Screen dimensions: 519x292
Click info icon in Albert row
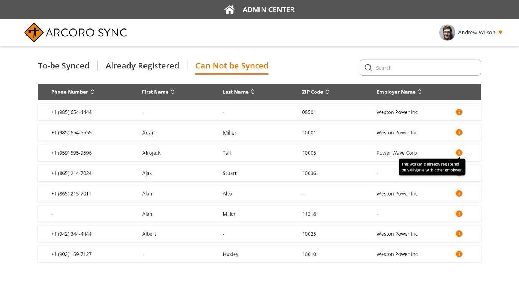click(x=459, y=234)
